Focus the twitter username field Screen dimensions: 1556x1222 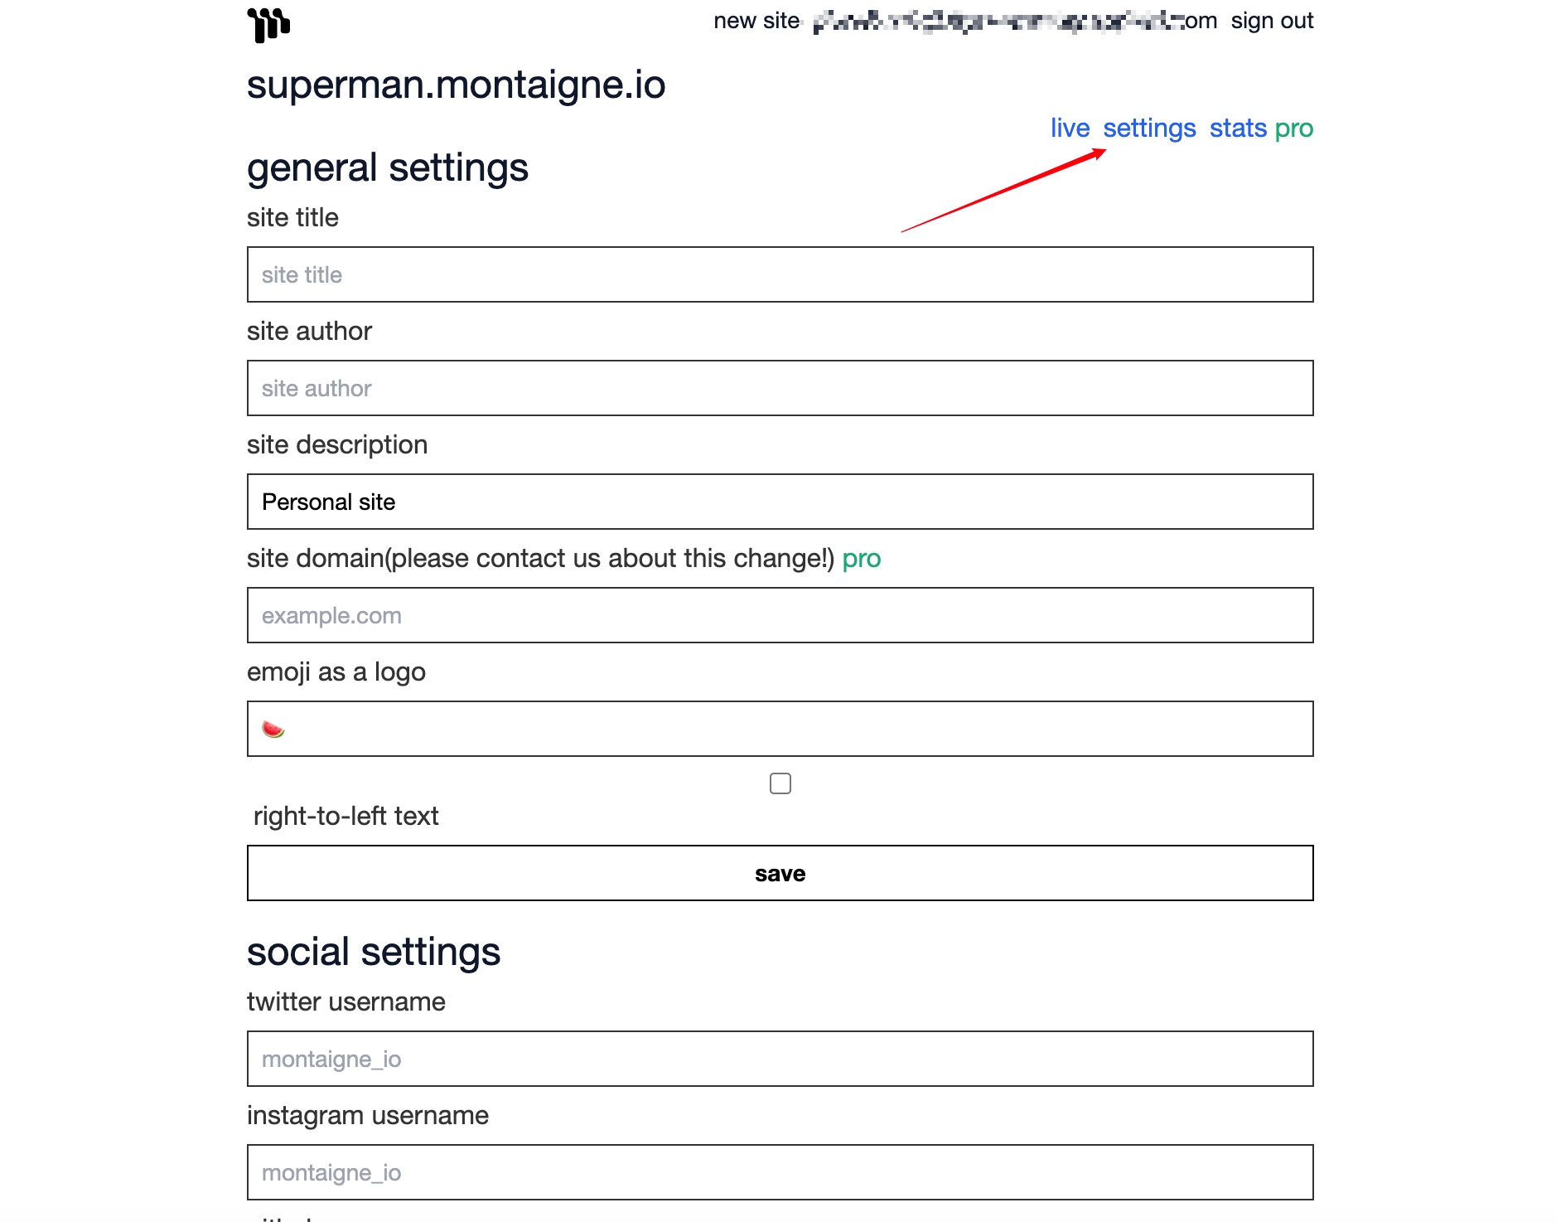tap(780, 1059)
